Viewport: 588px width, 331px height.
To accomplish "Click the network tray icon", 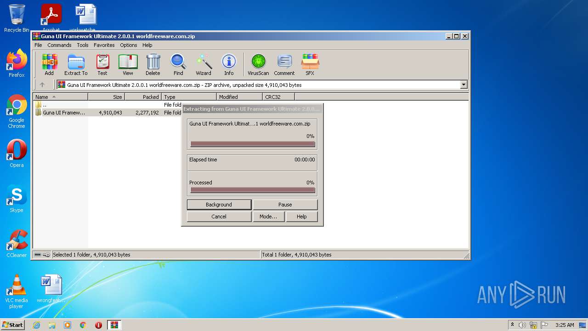I will [533, 325].
